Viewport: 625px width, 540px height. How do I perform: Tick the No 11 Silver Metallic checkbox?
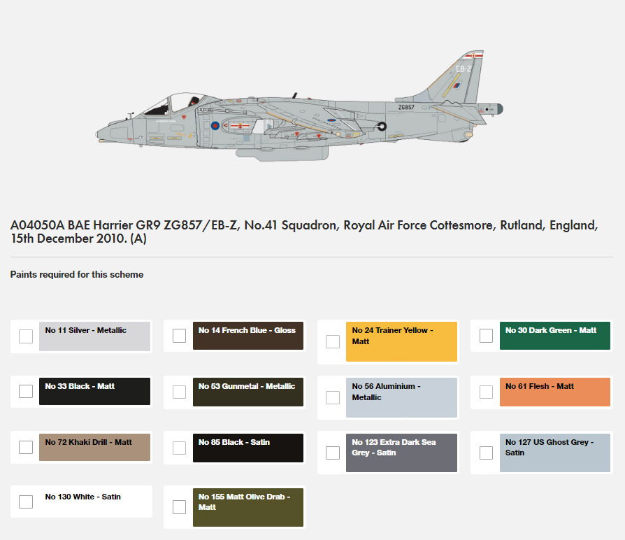tap(26, 336)
